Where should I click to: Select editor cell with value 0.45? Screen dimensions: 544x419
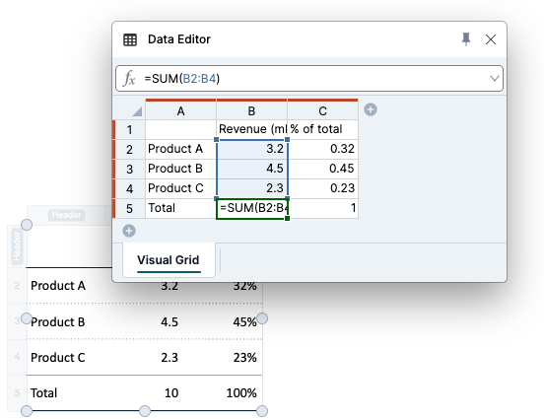[322, 169]
